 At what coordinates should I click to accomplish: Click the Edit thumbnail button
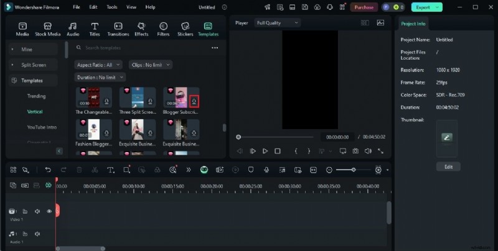click(x=448, y=167)
